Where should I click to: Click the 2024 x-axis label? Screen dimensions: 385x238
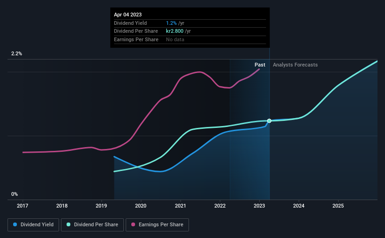pos(299,206)
